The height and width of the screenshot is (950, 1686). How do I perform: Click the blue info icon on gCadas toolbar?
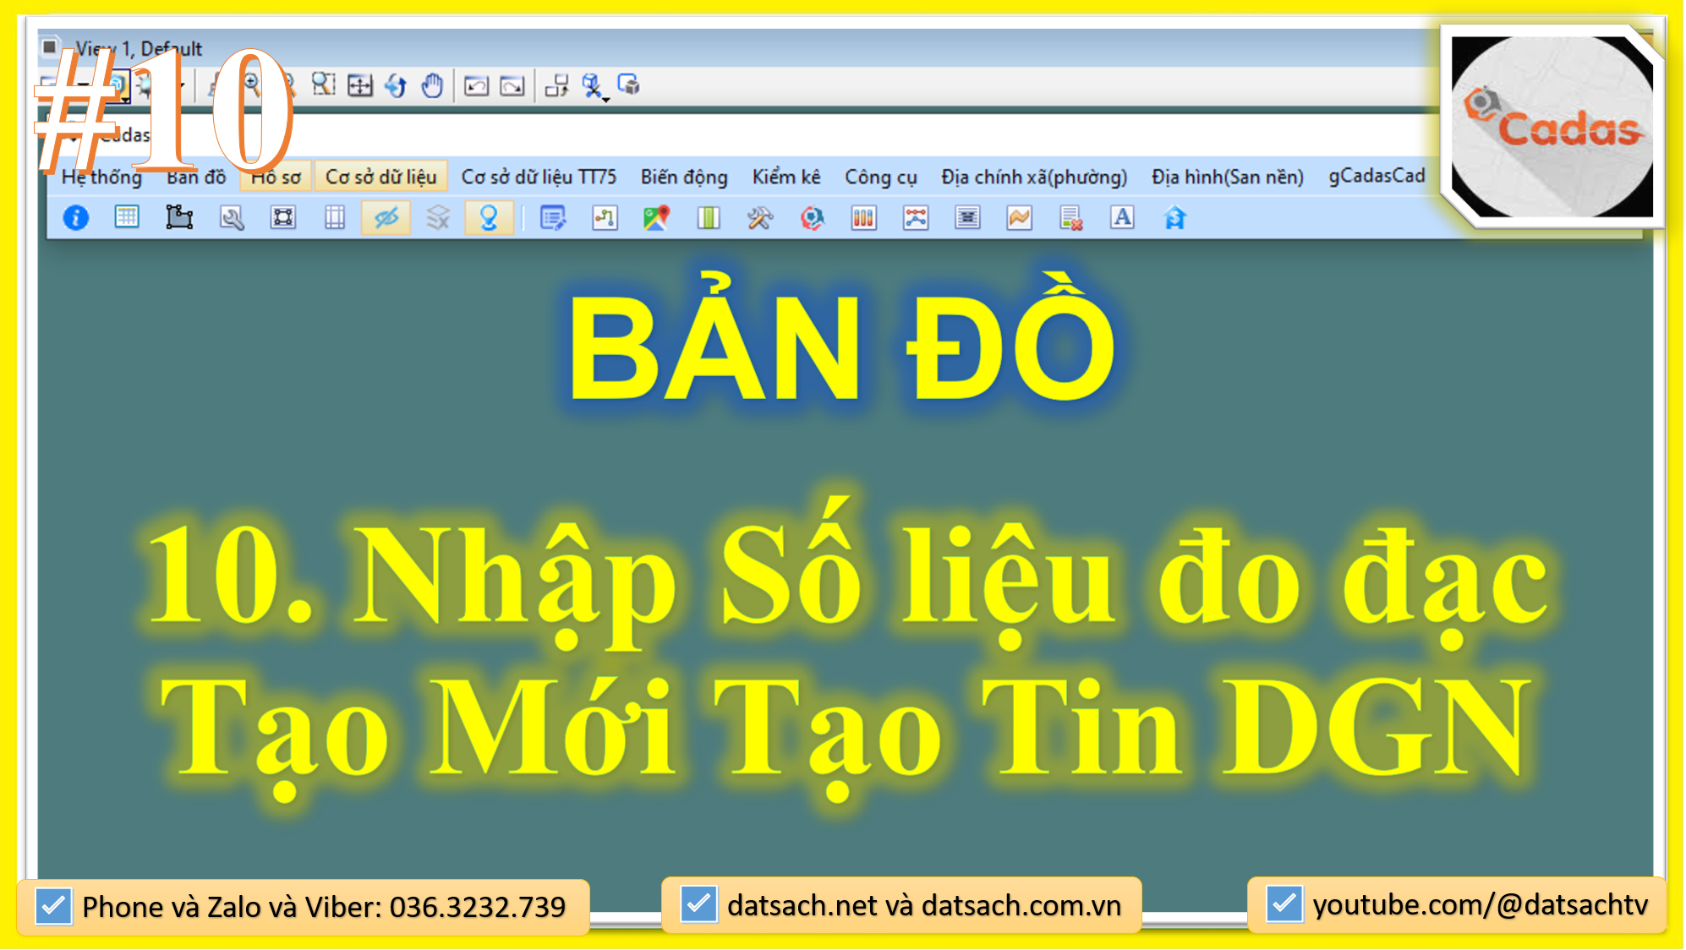74,218
